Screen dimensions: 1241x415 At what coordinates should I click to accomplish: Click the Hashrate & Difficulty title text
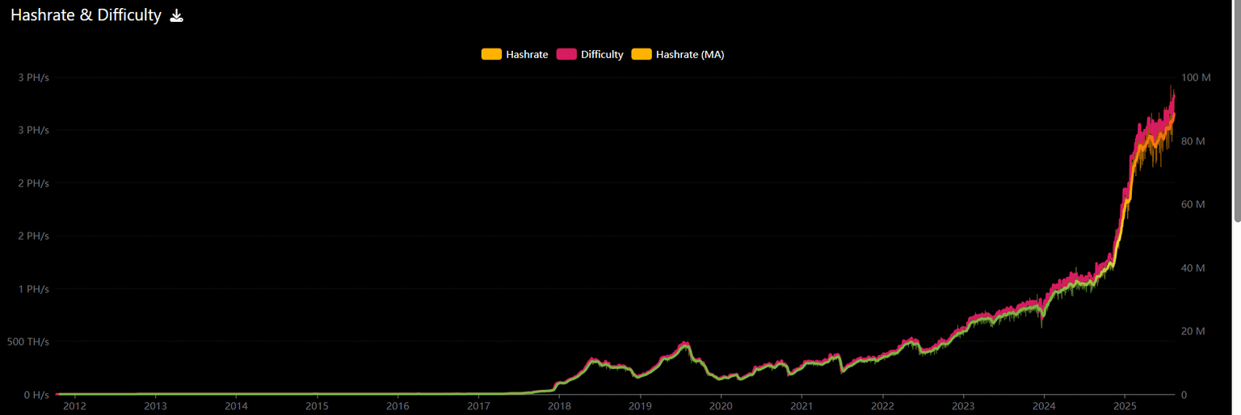[86, 16]
